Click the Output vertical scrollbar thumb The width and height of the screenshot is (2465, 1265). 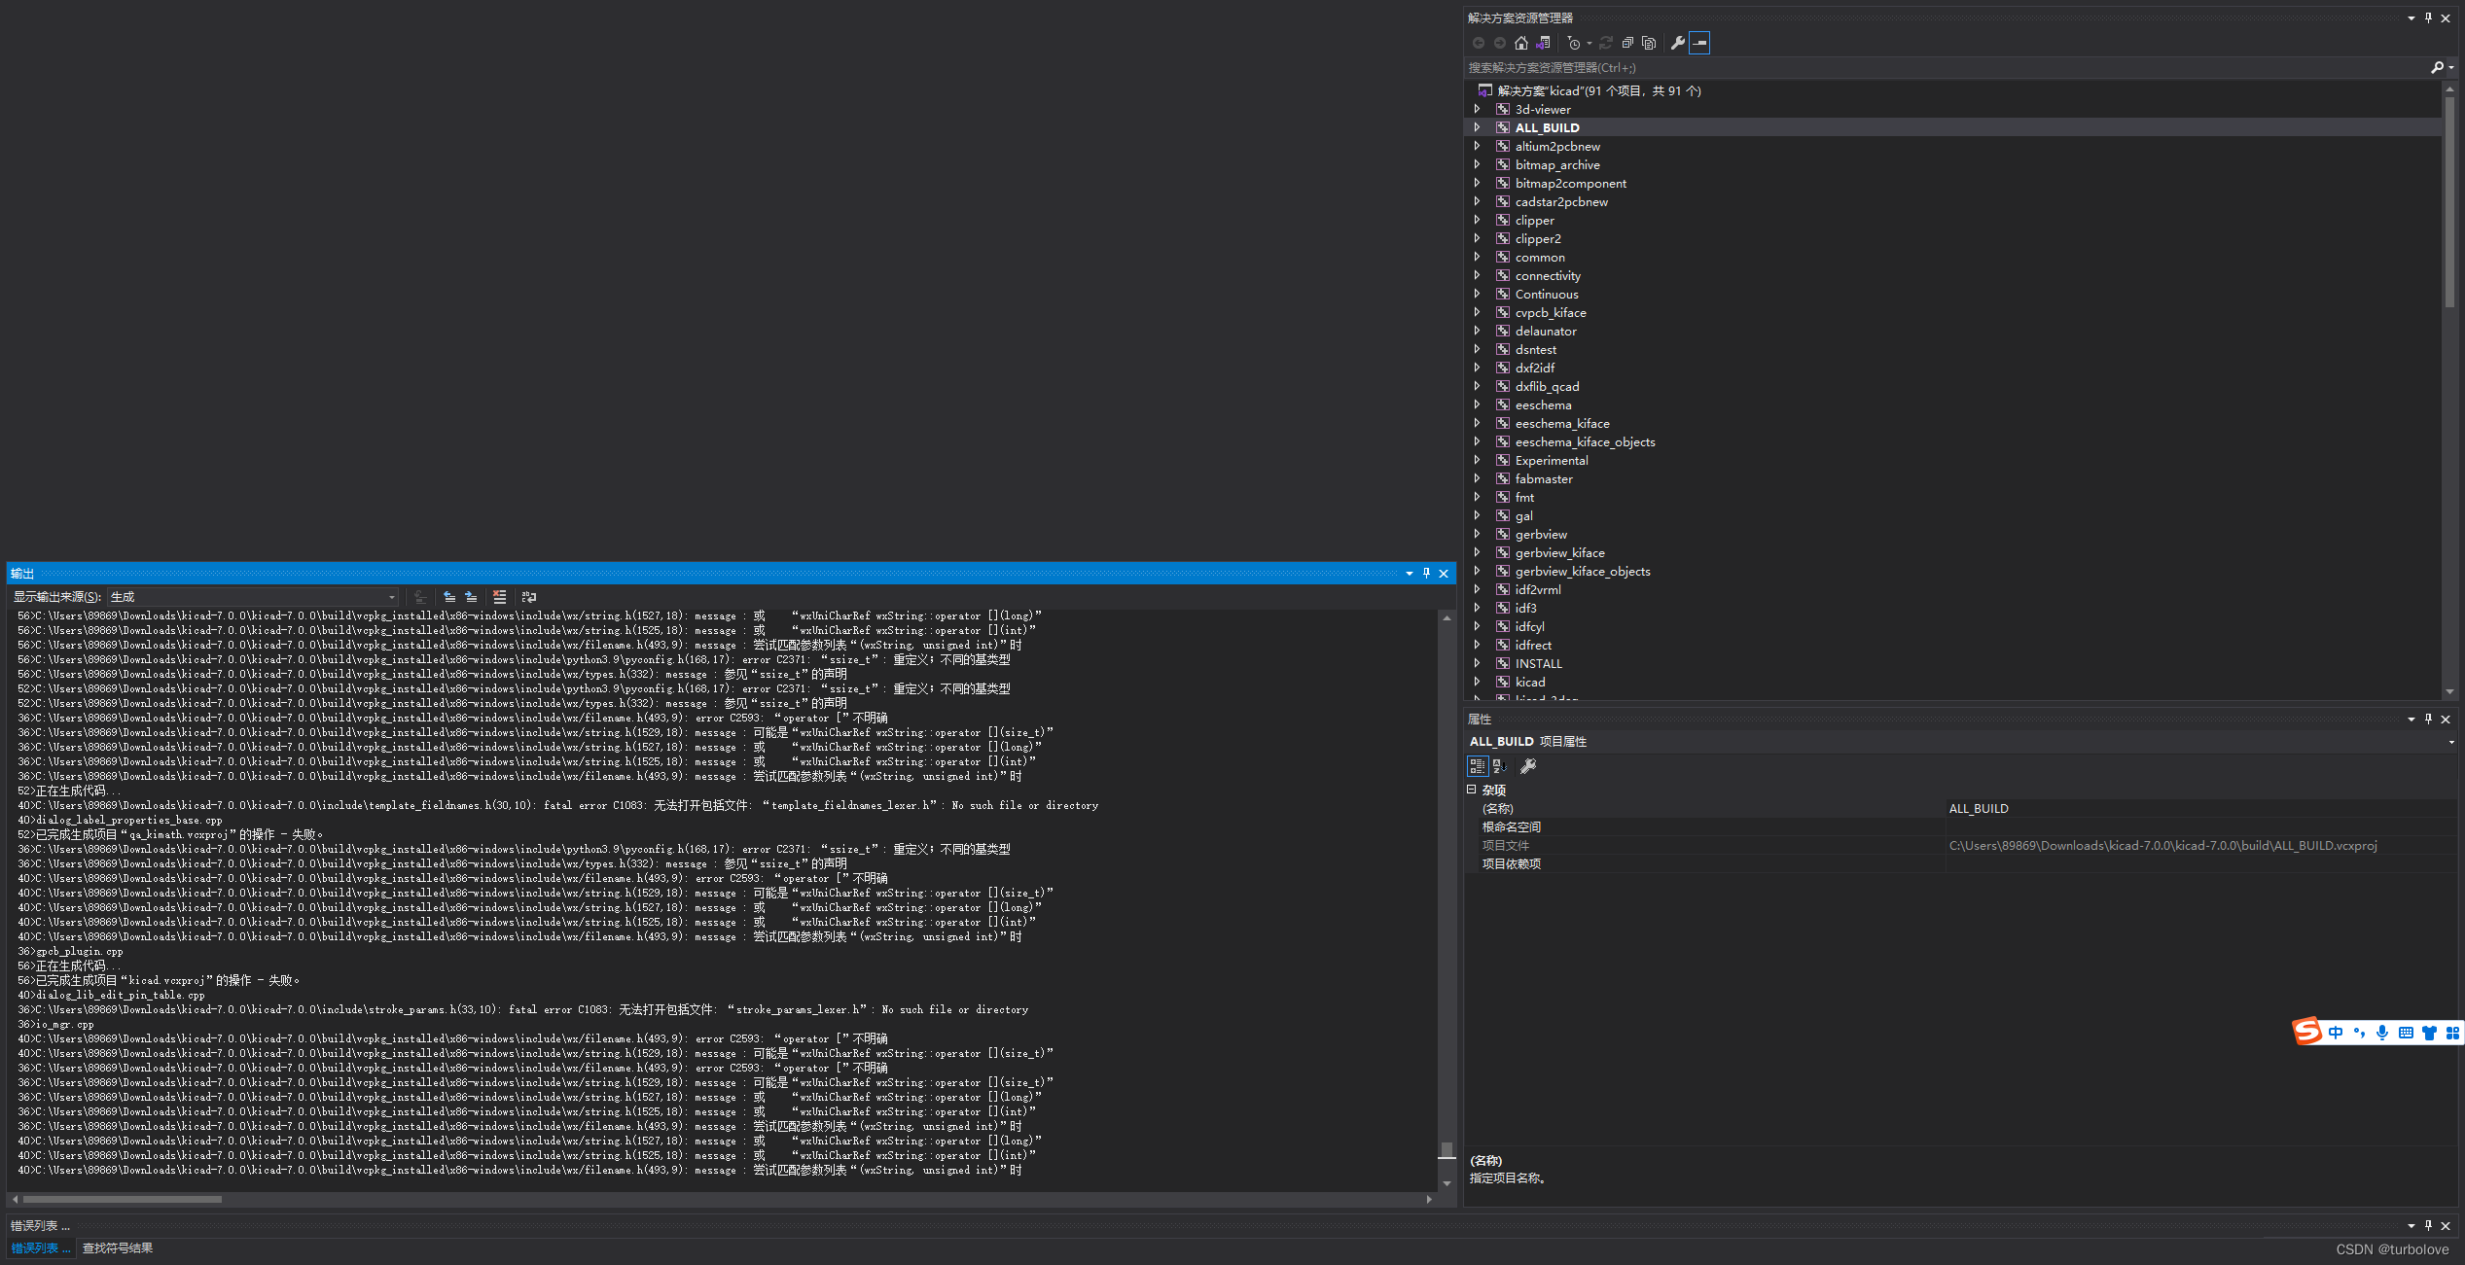[1447, 1150]
